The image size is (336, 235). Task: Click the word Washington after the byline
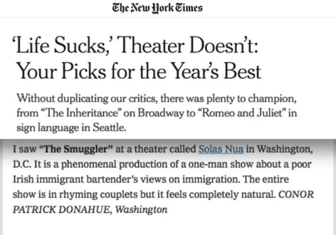tap(142, 210)
